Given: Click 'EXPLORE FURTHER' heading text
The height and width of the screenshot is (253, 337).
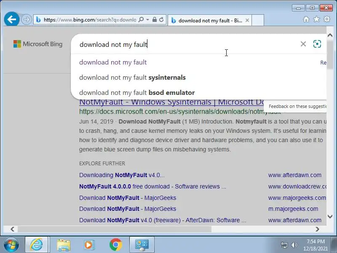Looking at the screenshot, I should click(102, 164).
